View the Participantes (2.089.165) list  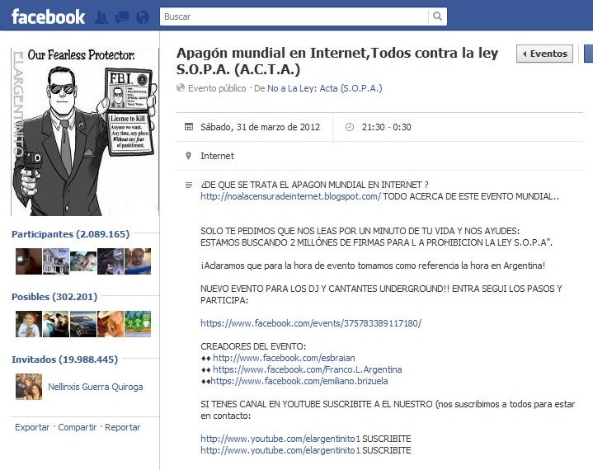coord(70,234)
